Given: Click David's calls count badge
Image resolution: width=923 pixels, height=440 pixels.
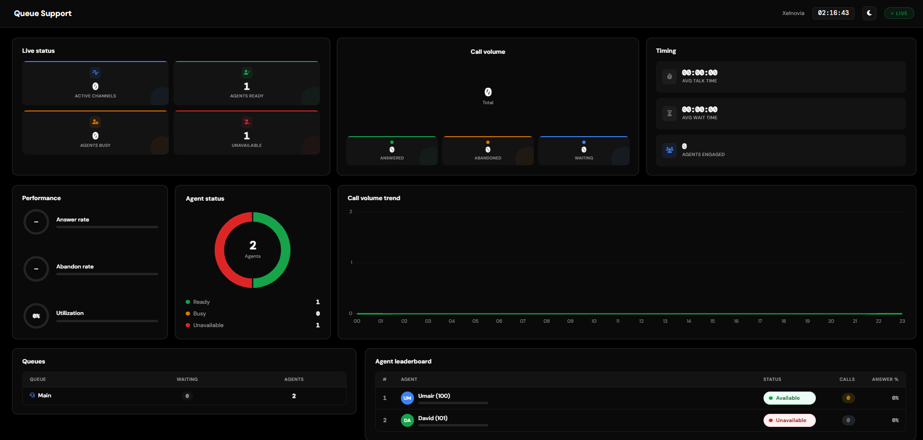Looking at the screenshot, I should pyautogui.click(x=848, y=421).
